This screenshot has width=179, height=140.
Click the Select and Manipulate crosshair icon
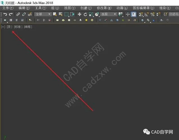coord(128,14)
